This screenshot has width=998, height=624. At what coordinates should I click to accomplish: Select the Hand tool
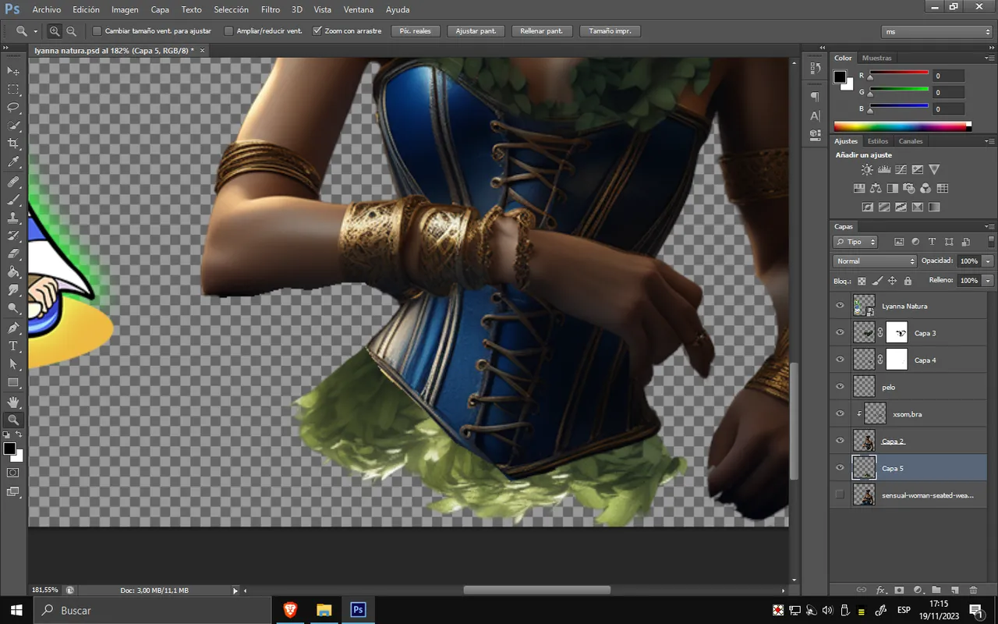pos(13,402)
